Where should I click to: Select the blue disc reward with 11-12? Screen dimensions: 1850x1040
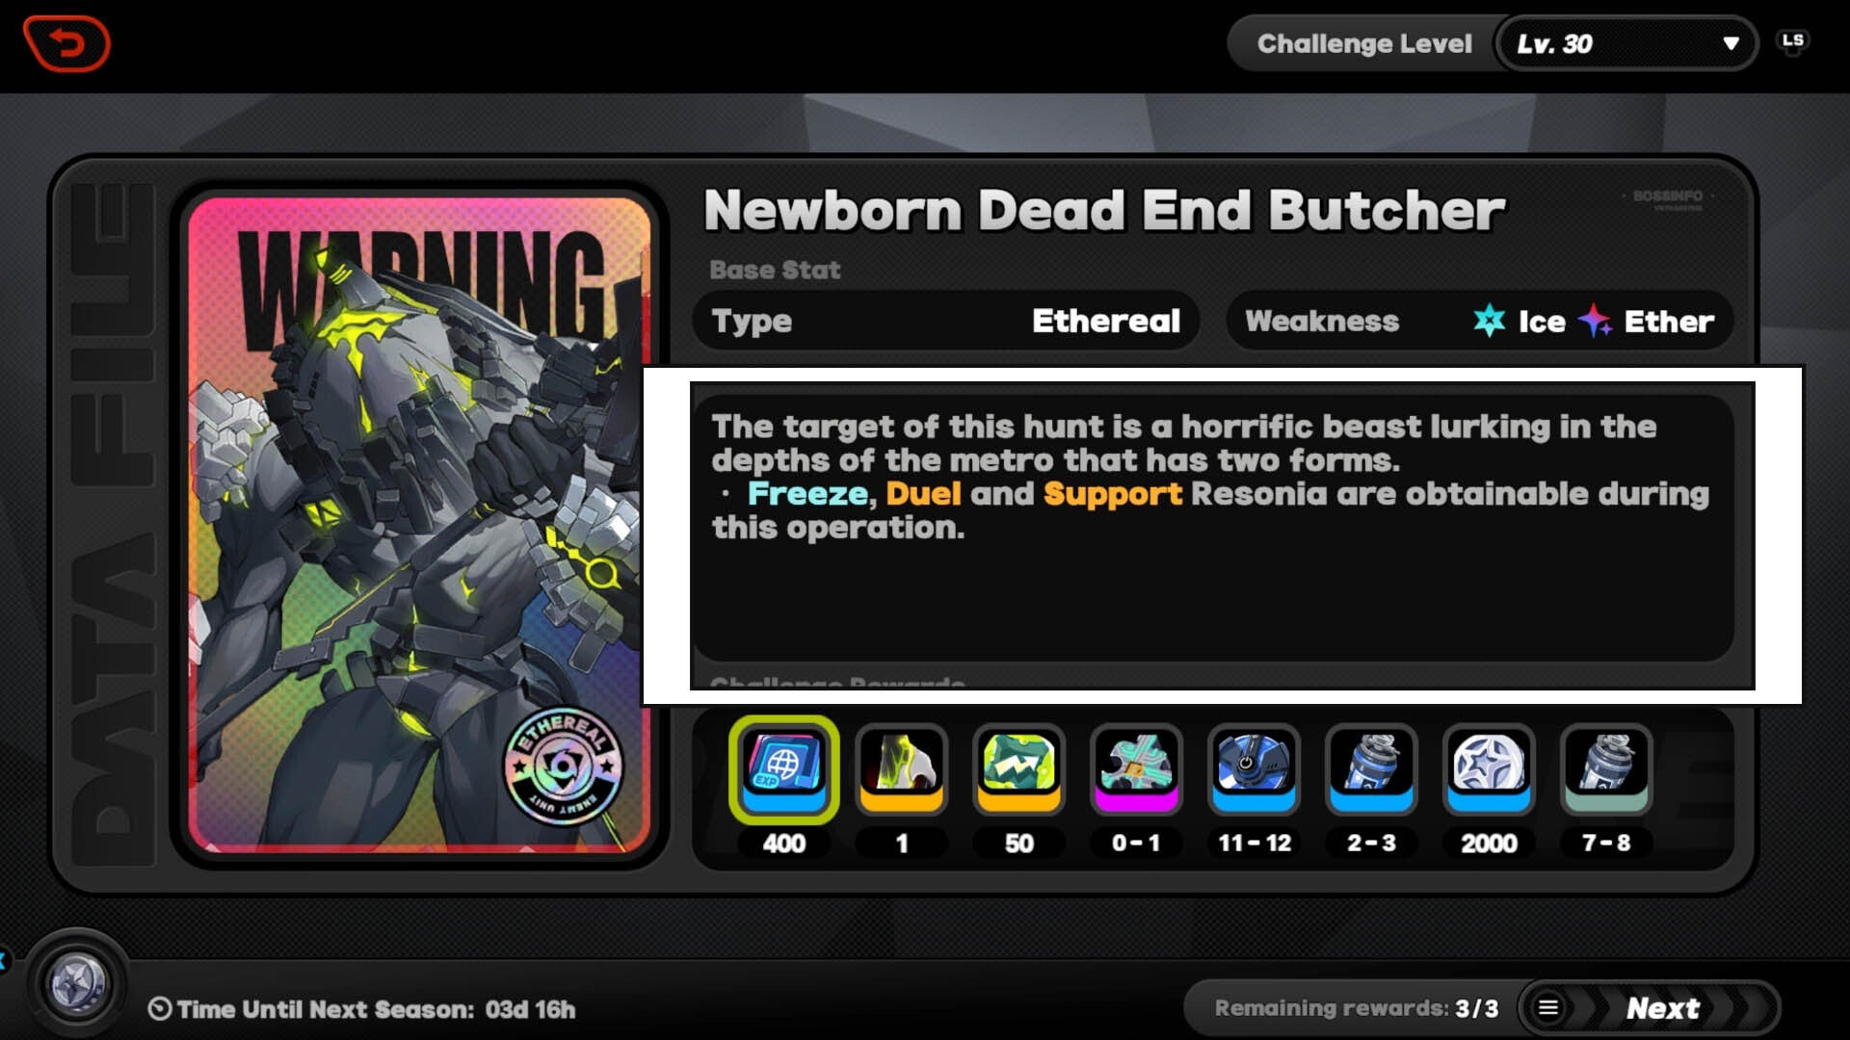pyautogui.click(x=1255, y=769)
